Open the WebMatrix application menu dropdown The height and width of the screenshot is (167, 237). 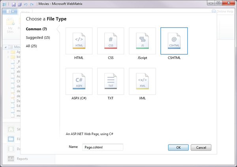[x=10, y=11]
